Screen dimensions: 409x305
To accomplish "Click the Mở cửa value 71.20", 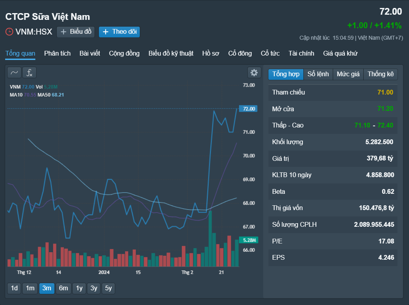I will coord(385,109).
